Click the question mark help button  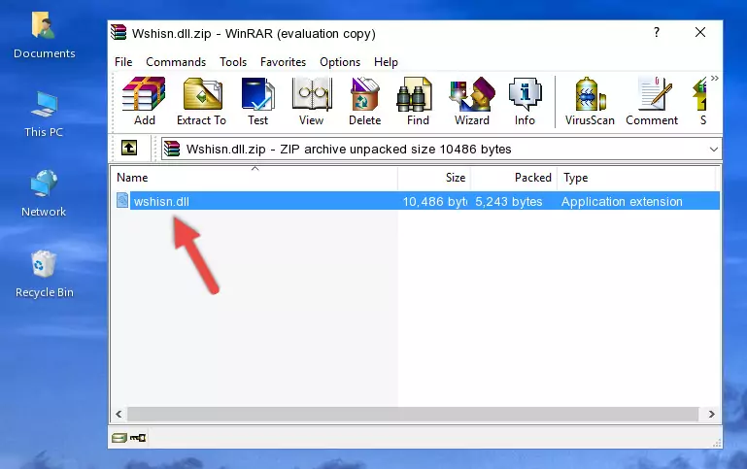tap(657, 32)
